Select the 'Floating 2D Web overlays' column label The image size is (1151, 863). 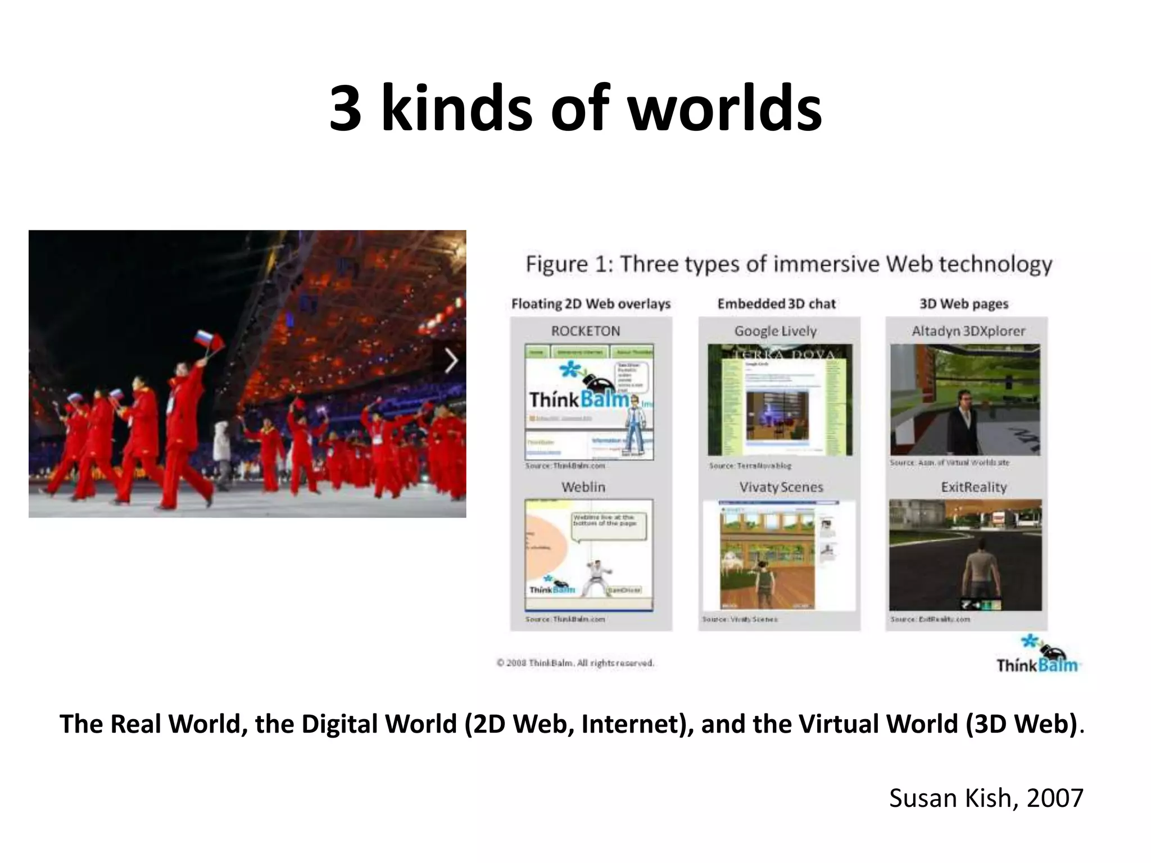591,304
